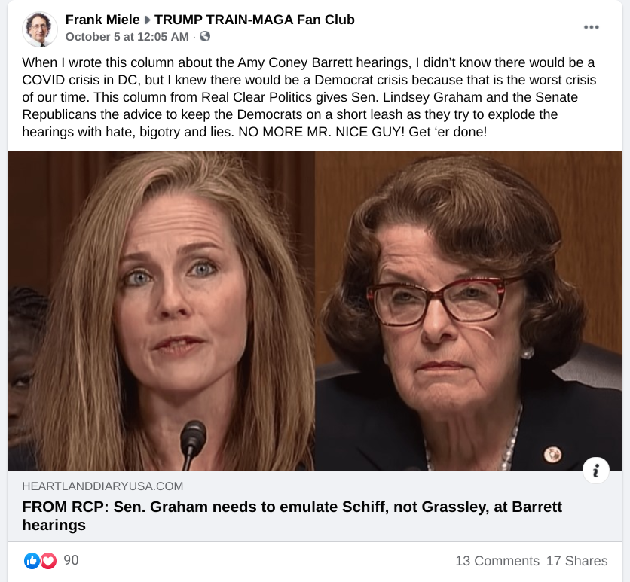
Task: Expand the 13 Comments section
Action: click(x=497, y=561)
